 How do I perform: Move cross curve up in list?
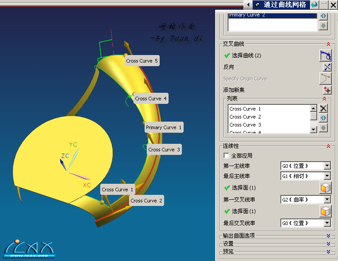click(323, 118)
